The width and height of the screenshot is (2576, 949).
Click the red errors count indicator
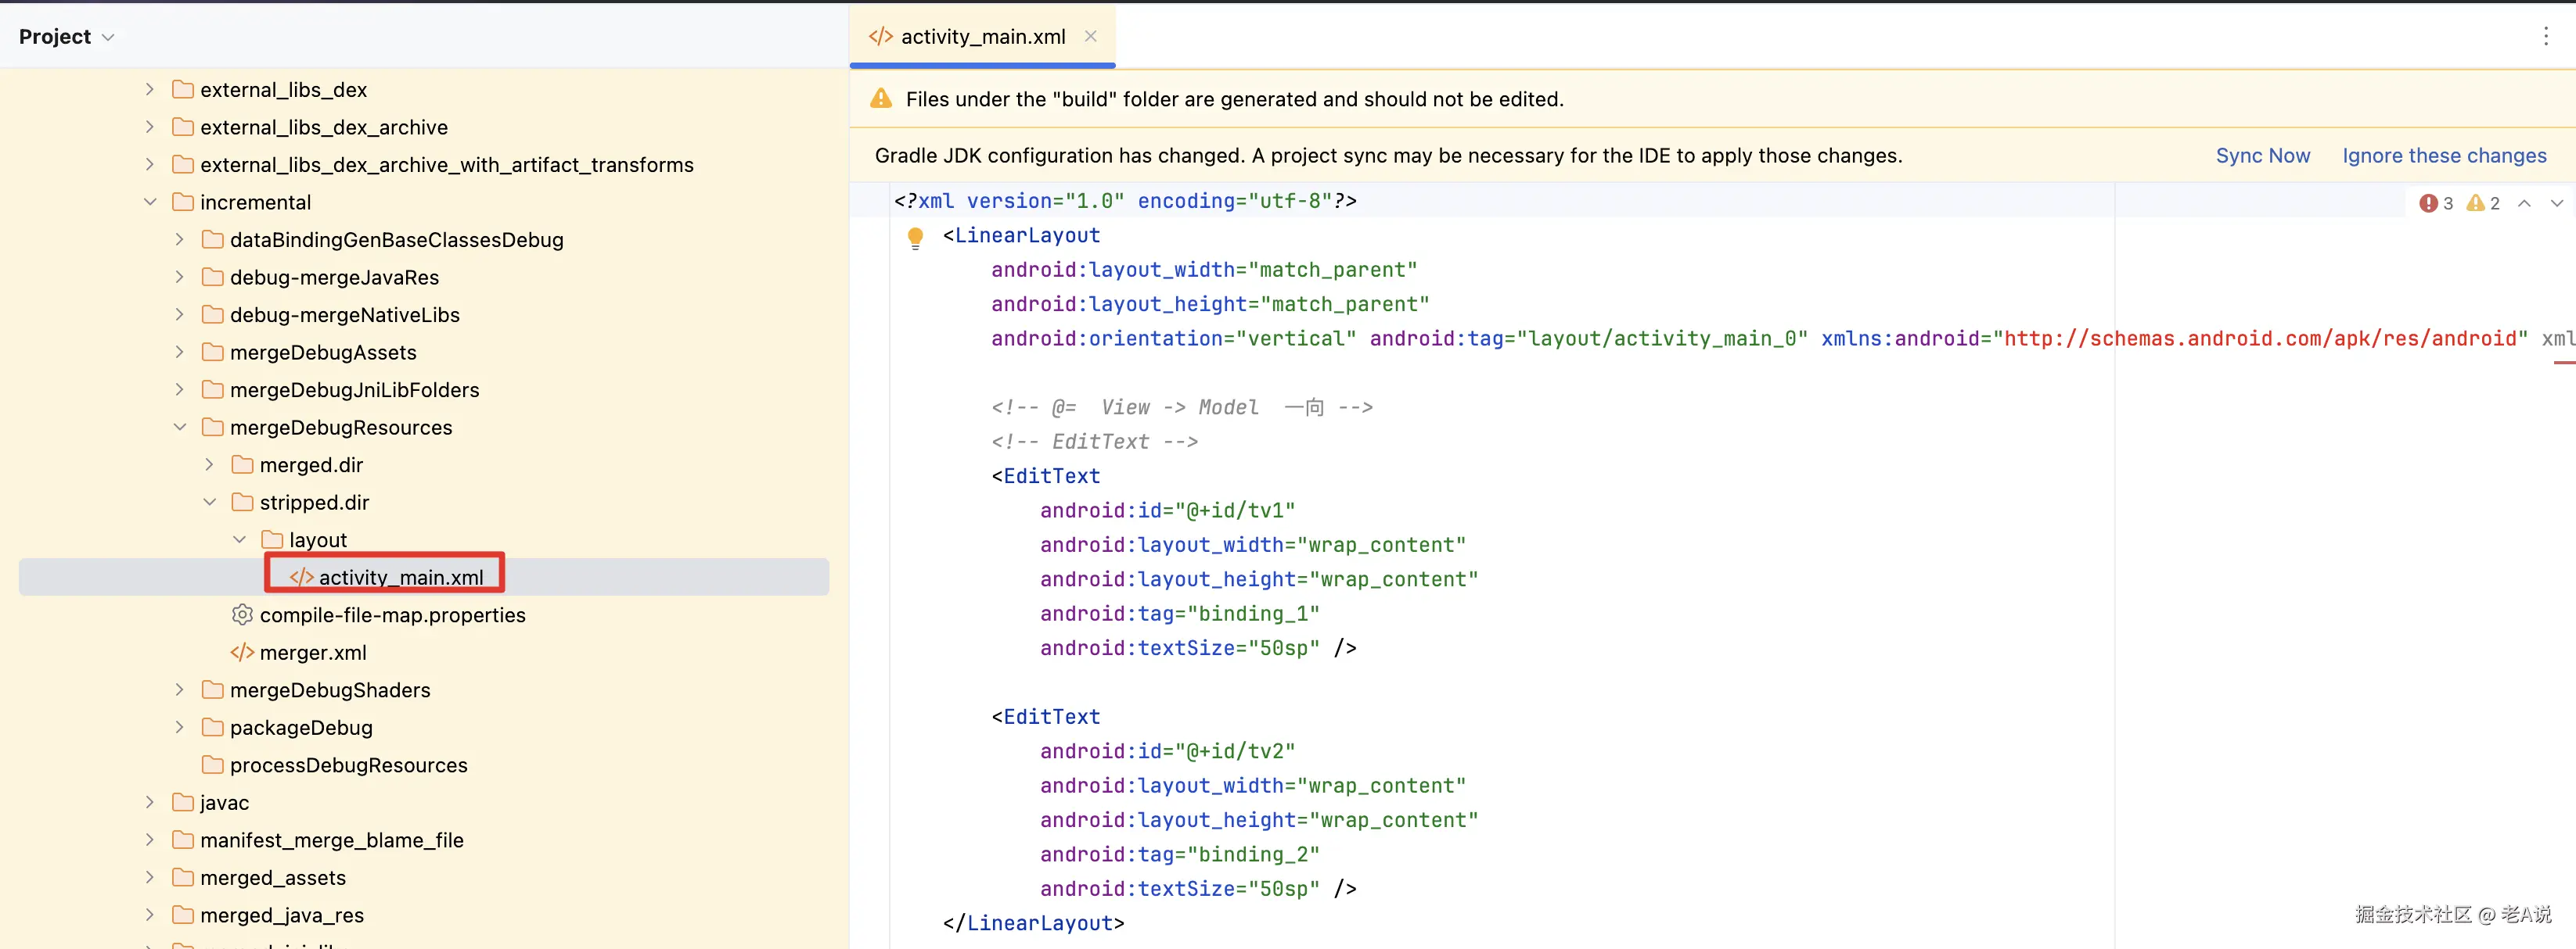pos(2435,202)
